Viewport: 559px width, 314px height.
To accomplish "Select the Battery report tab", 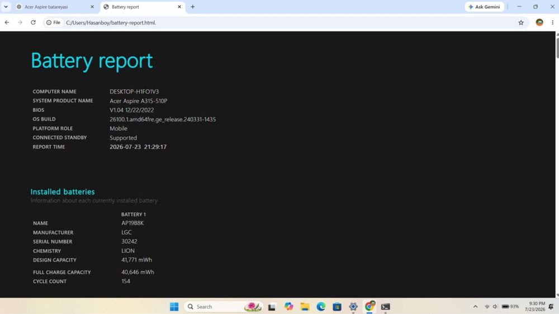I will (143, 7).
